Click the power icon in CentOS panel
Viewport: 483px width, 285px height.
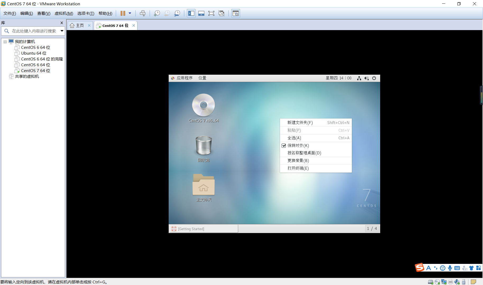[374, 78]
